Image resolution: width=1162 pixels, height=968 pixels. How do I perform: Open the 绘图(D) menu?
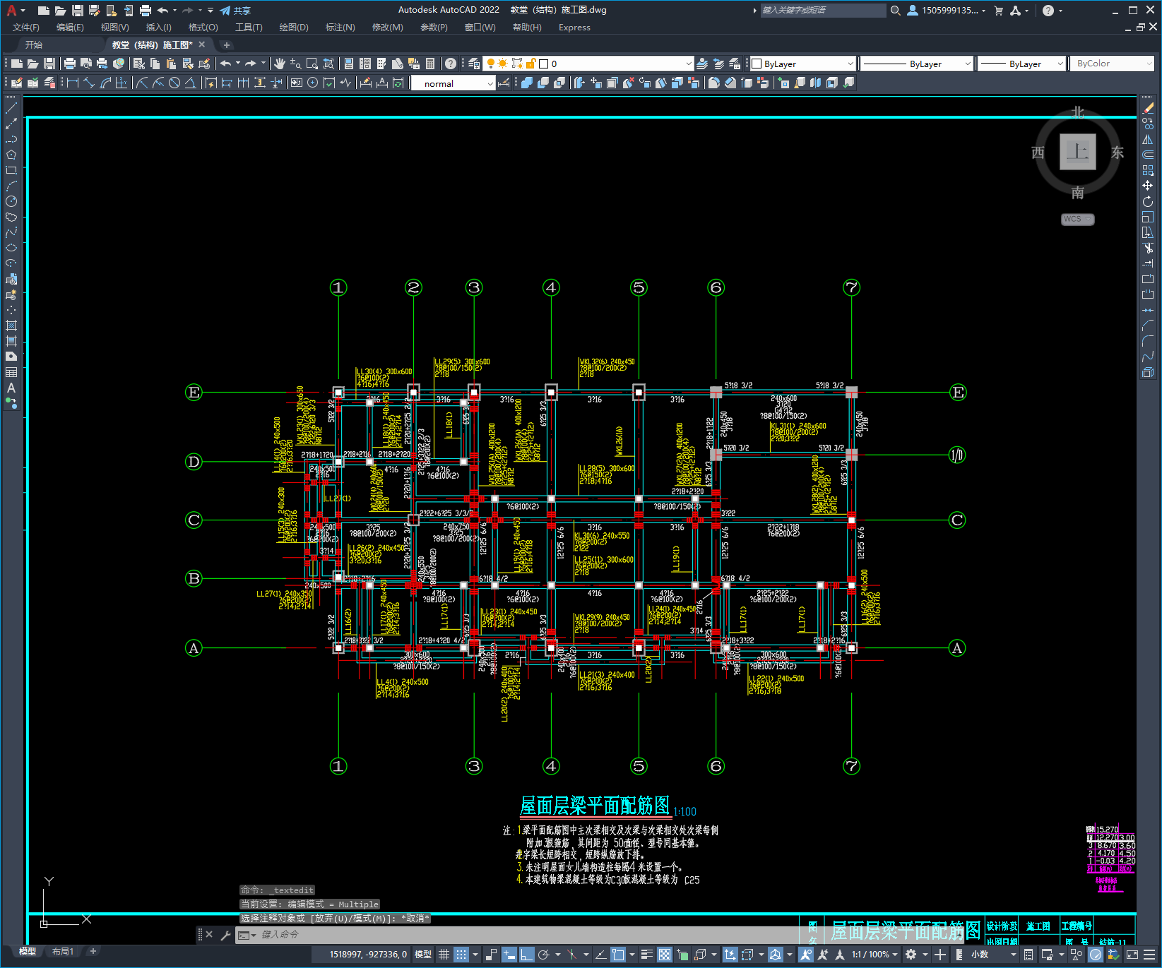click(x=294, y=28)
